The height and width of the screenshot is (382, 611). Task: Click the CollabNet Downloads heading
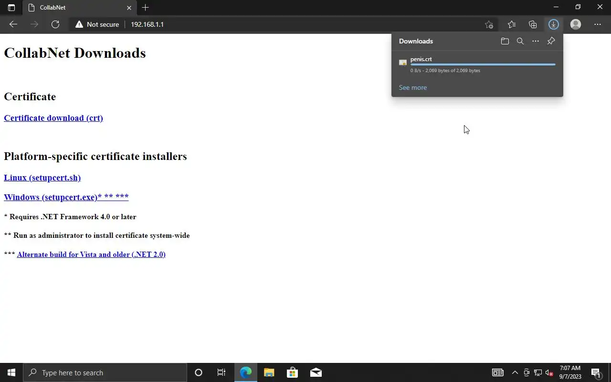(x=75, y=53)
